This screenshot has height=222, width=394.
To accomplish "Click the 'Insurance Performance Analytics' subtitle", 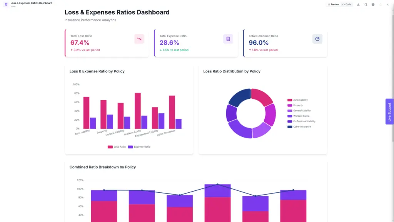I will pyautogui.click(x=90, y=20).
